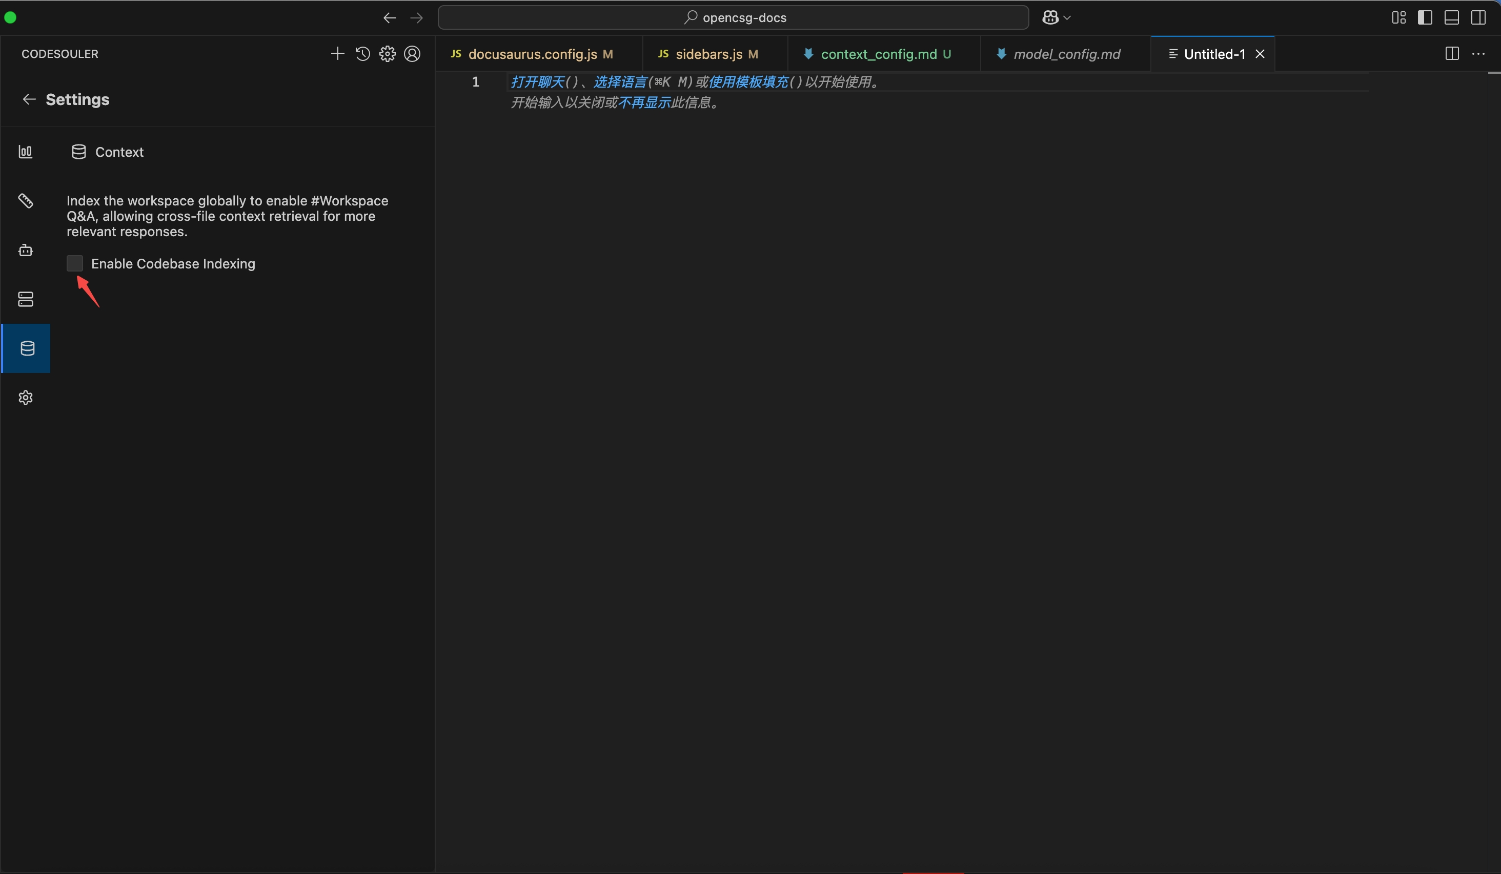Open the robot agent settings icon
Viewport: 1501px width, 874px height.
point(26,250)
